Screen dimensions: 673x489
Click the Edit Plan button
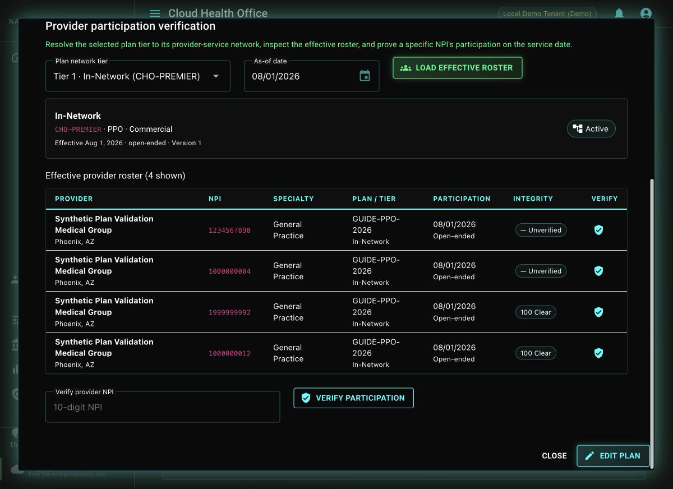[x=613, y=456]
